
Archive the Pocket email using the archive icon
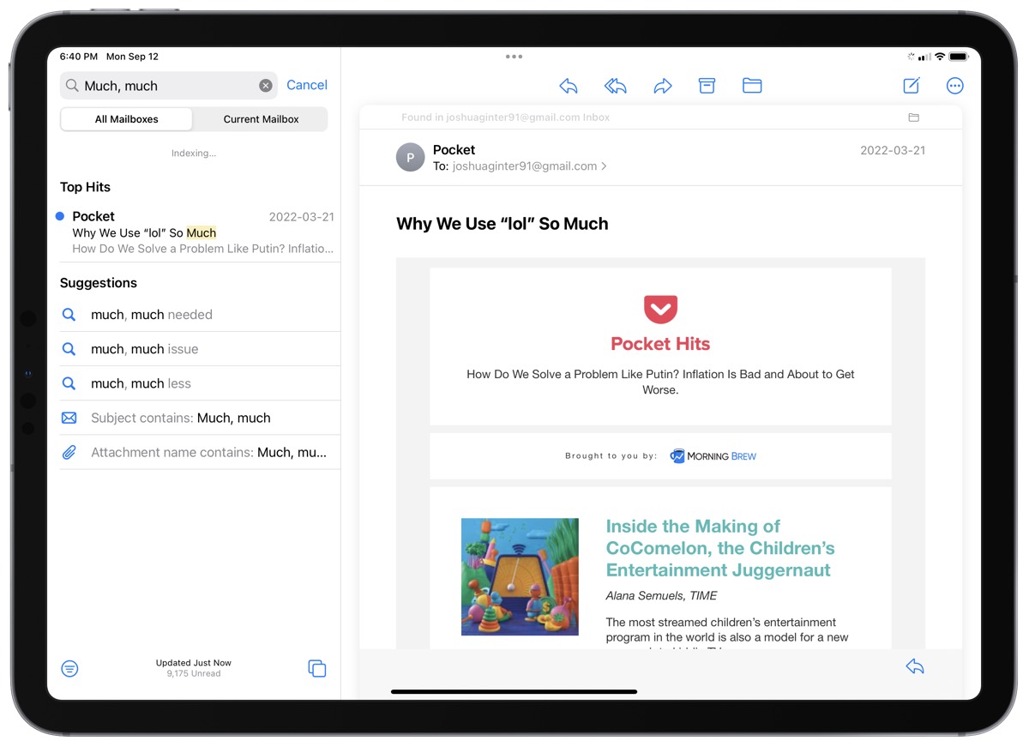[x=707, y=85]
